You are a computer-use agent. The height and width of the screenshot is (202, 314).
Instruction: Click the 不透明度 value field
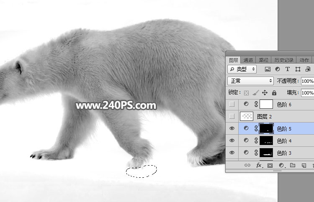(x=308, y=81)
